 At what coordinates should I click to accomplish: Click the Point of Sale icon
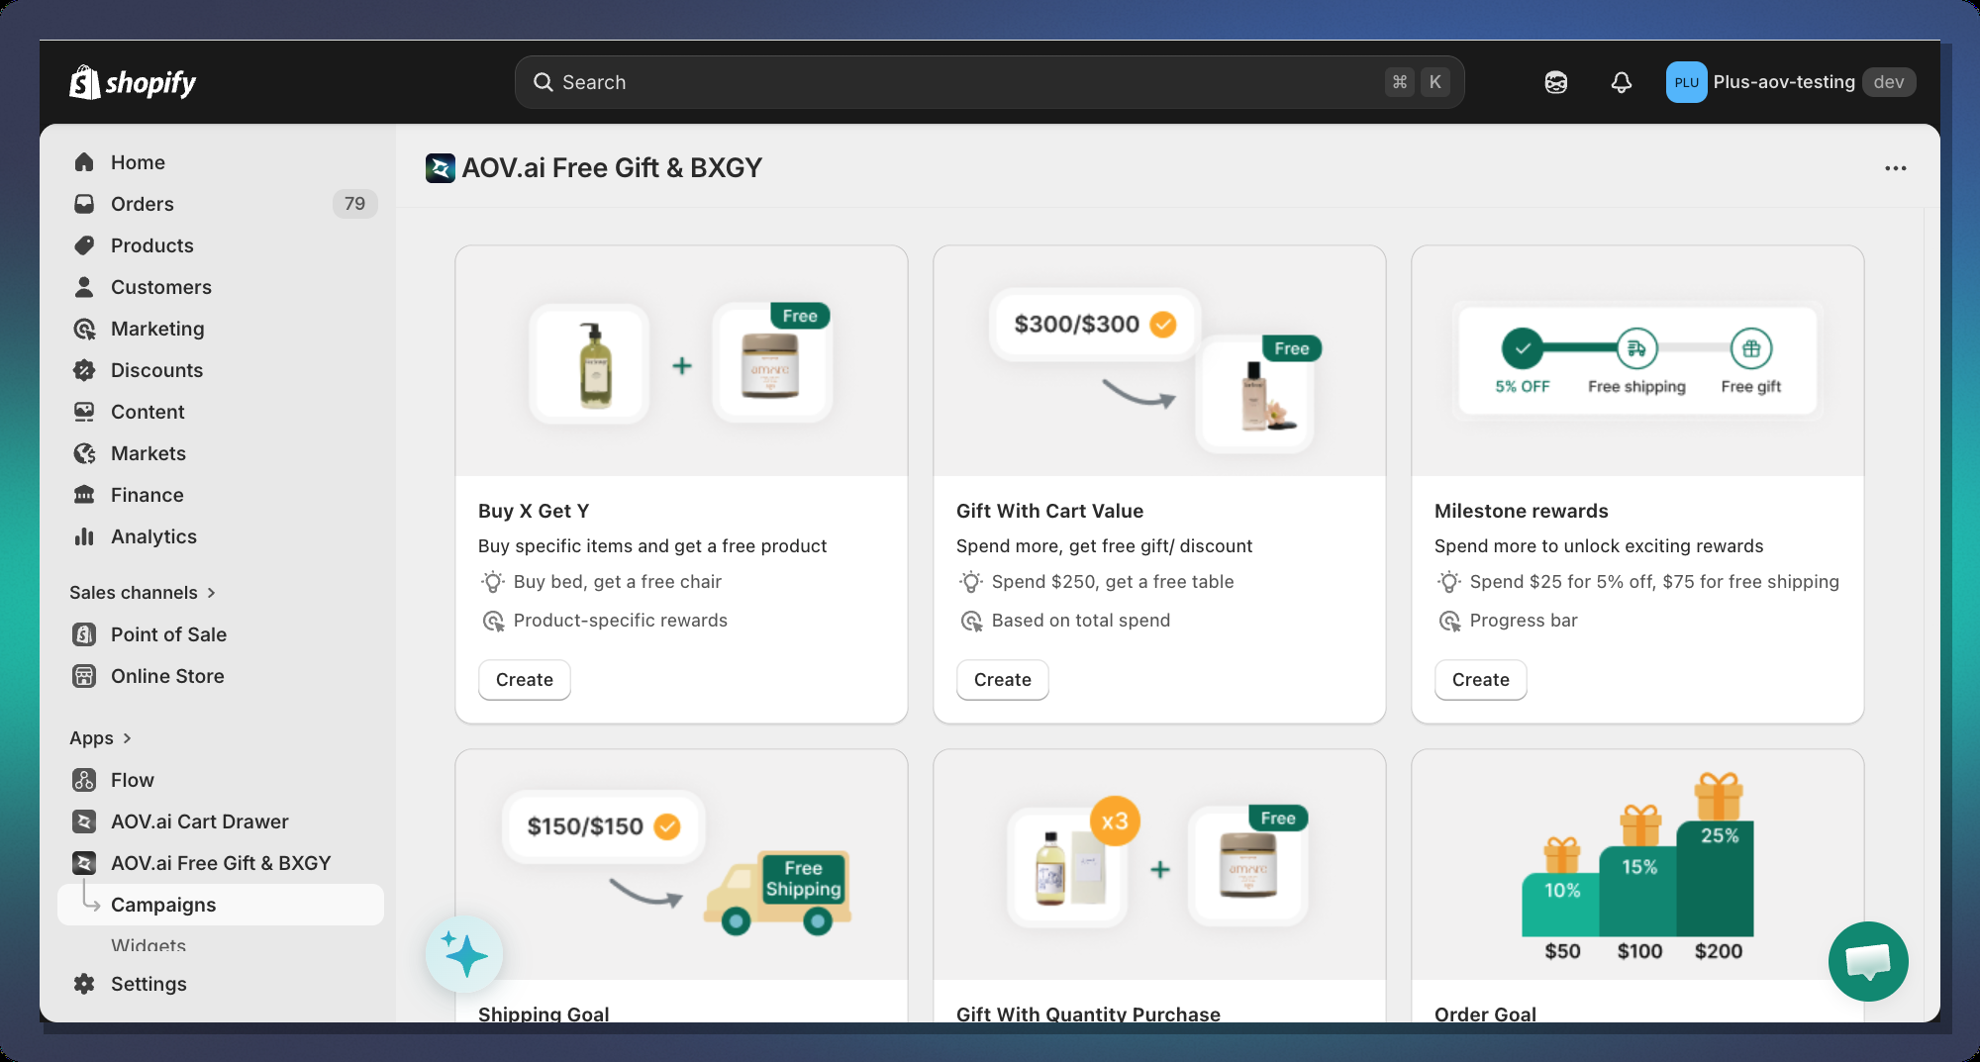pyautogui.click(x=84, y=634)
